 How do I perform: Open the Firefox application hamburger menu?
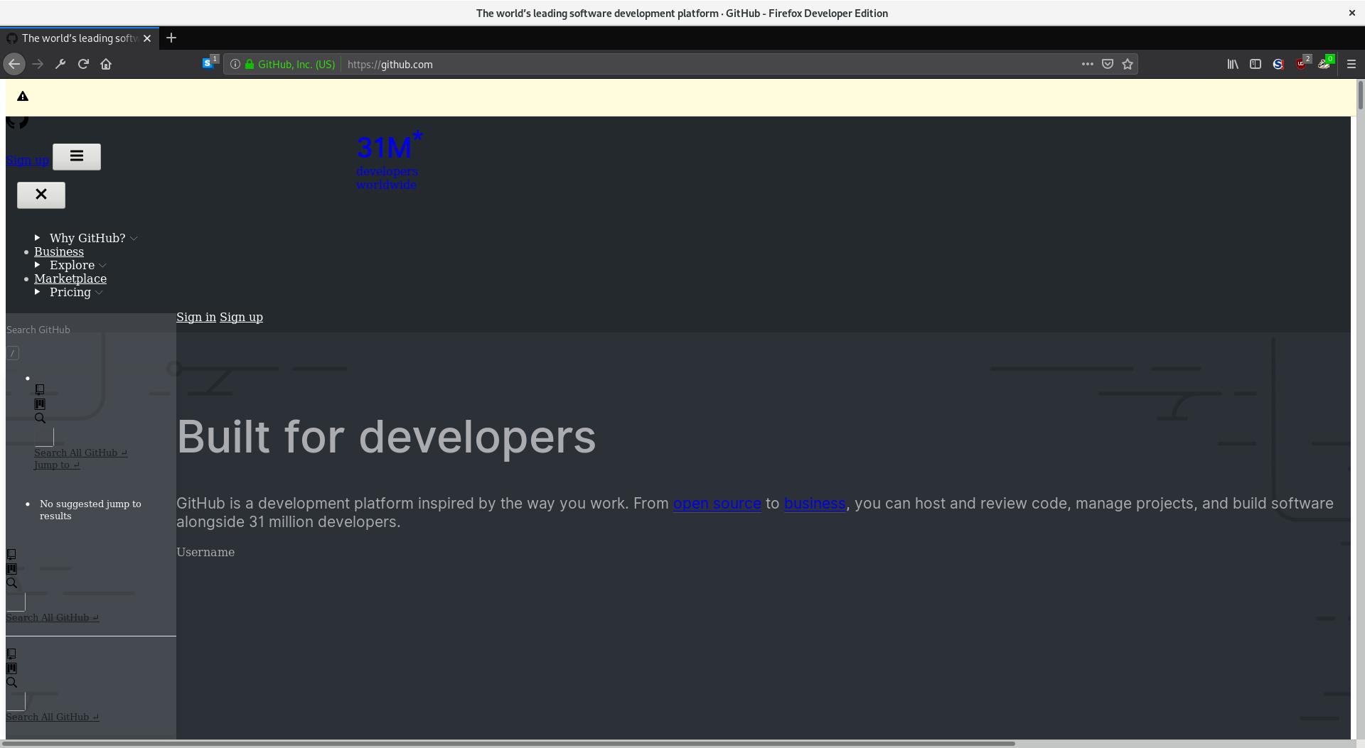[1351, 64]
